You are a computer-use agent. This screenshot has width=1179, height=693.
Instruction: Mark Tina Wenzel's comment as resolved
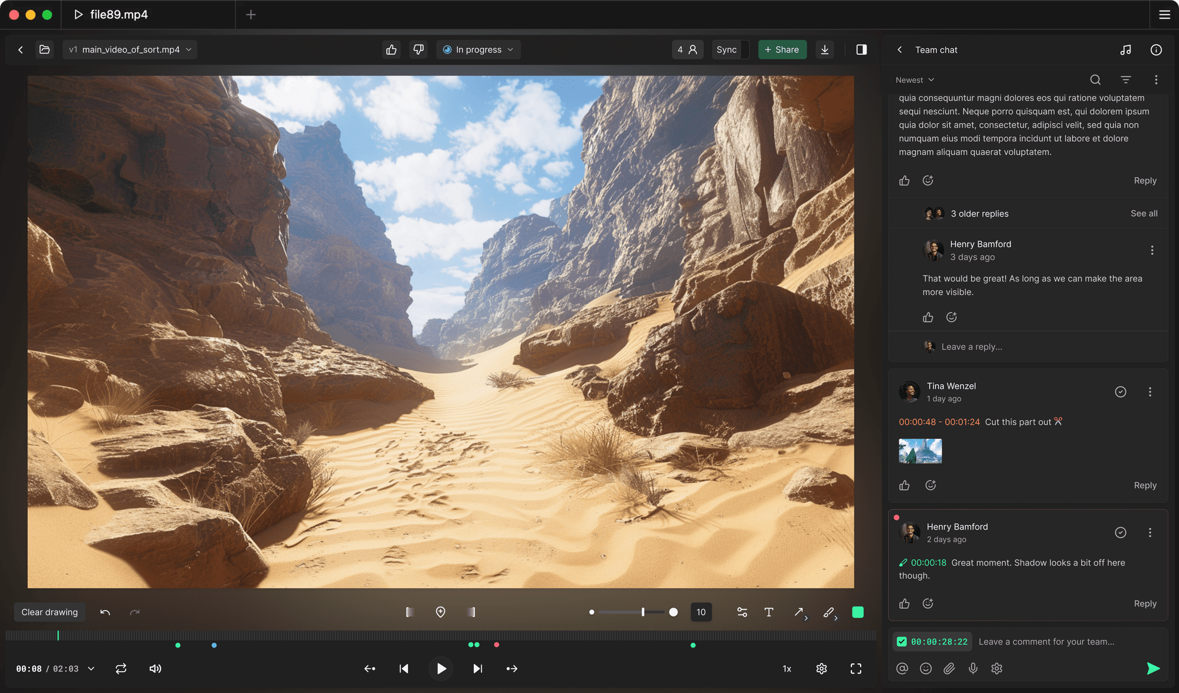[1120, 392]
